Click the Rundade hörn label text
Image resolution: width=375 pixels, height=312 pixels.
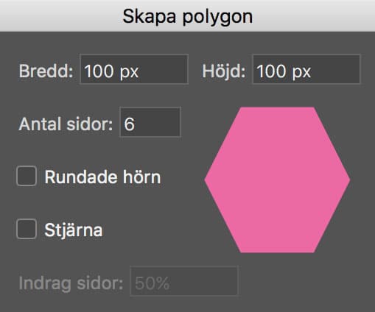(x=102, y=177)
